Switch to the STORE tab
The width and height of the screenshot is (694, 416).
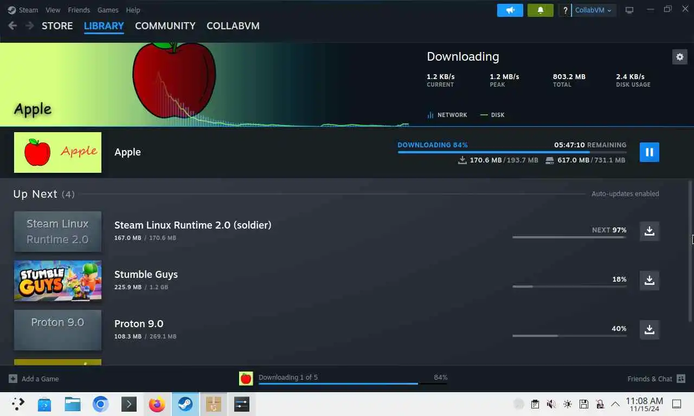[57, 25]
